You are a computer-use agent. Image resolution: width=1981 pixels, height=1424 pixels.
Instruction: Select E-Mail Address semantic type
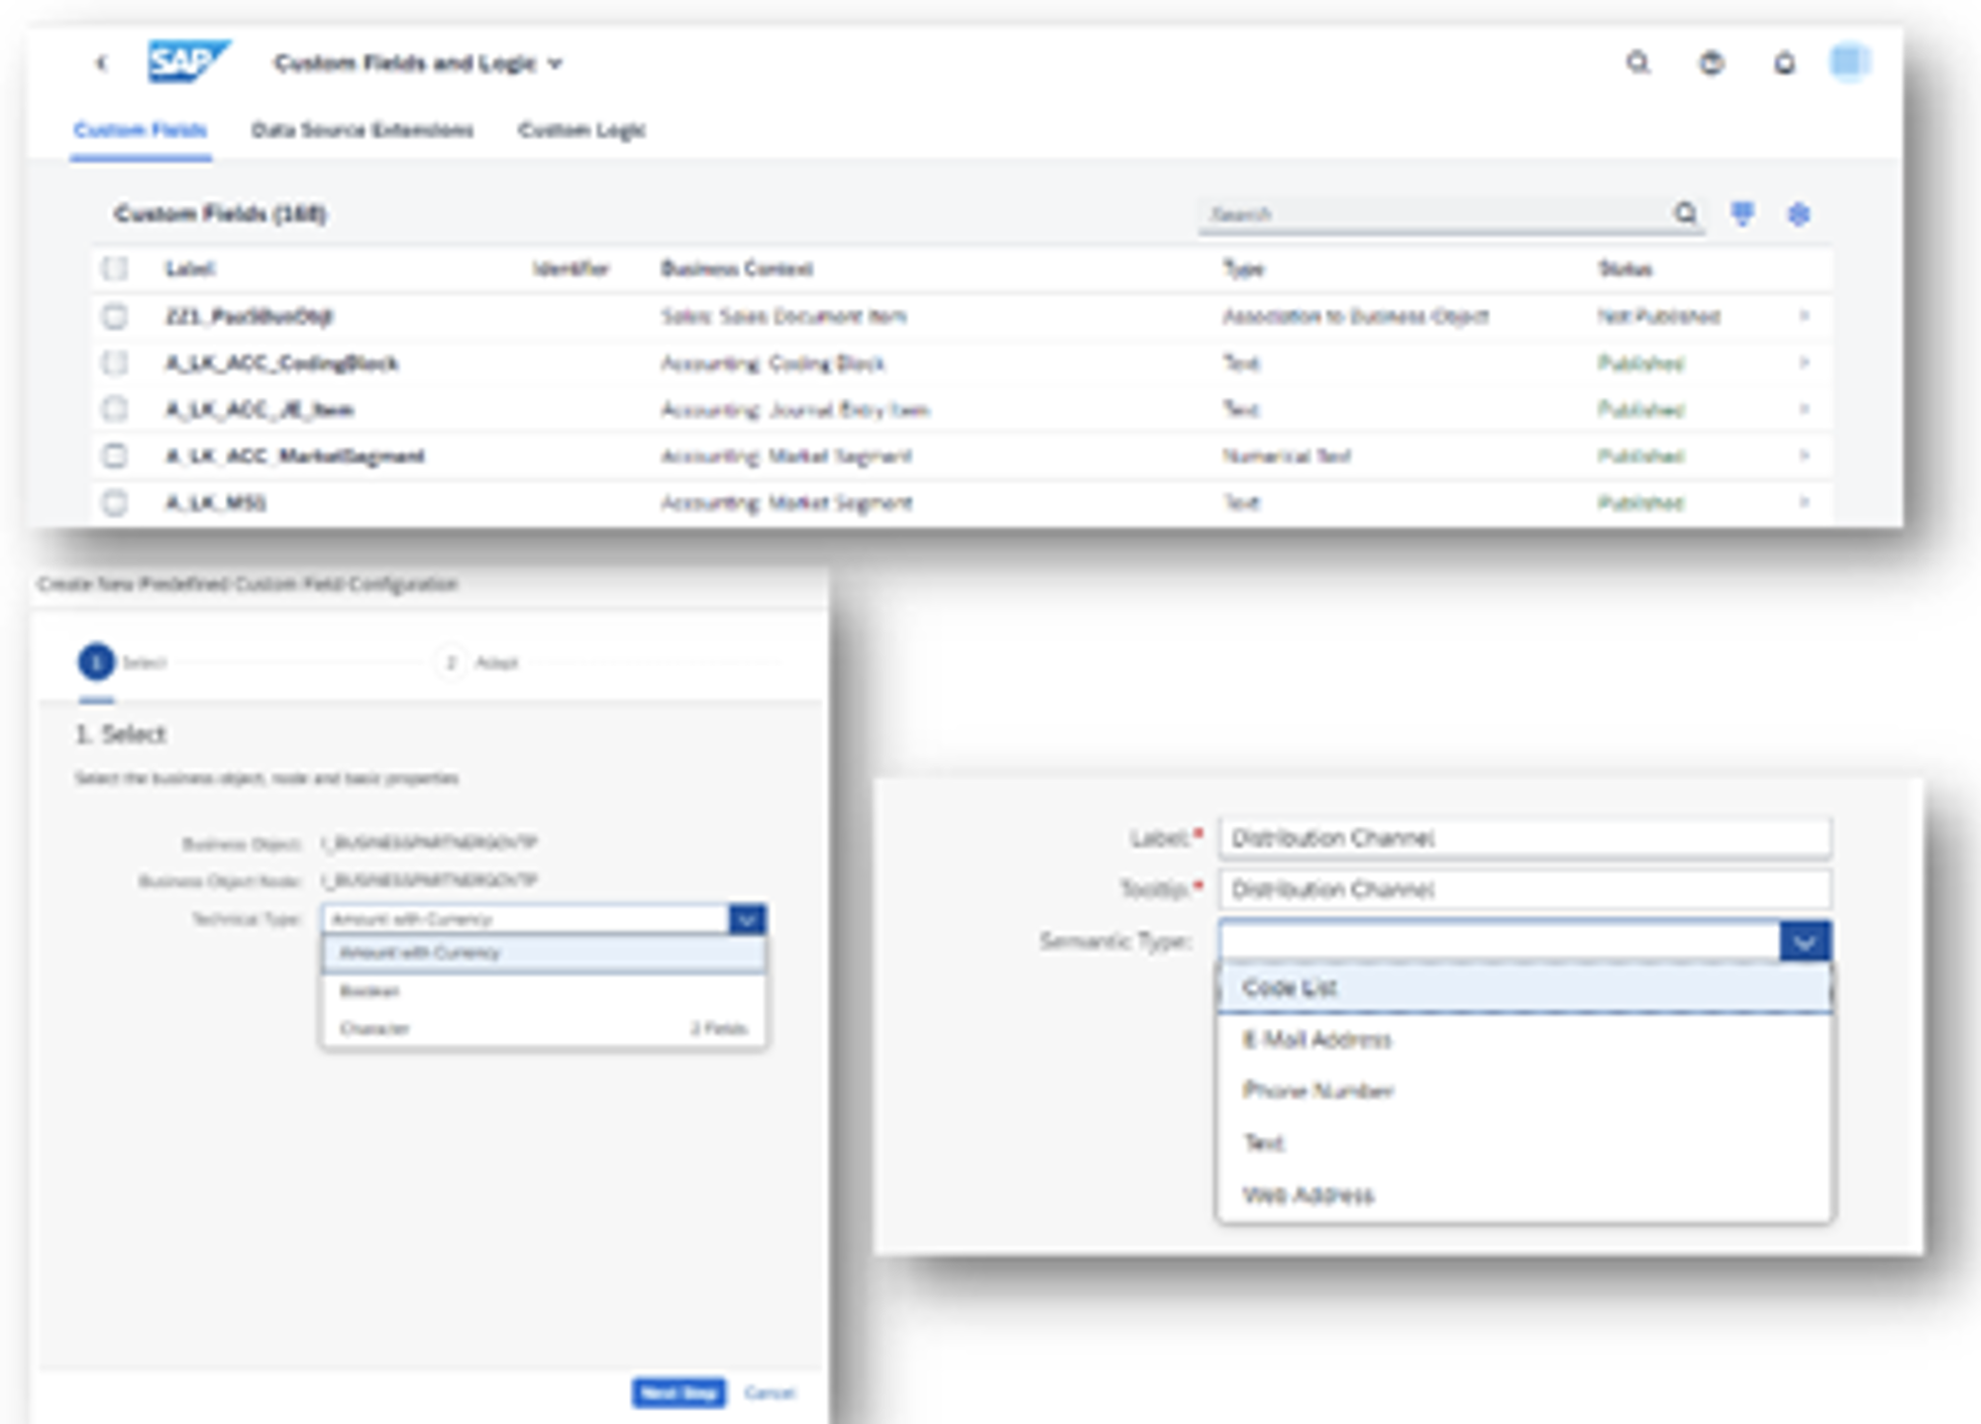click(1524, 1039)
